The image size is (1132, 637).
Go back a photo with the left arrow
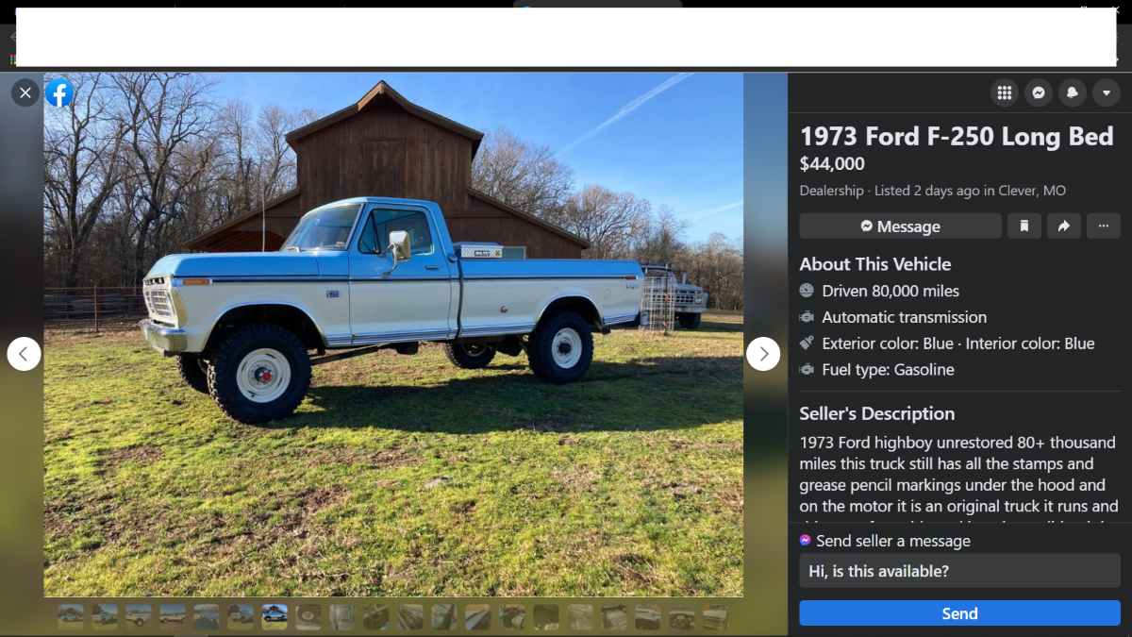(24, 353)
